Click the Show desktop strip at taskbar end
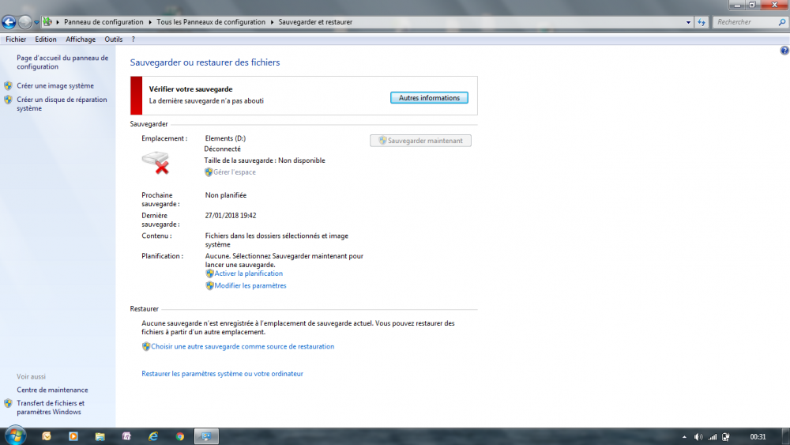 coord(787,436)
